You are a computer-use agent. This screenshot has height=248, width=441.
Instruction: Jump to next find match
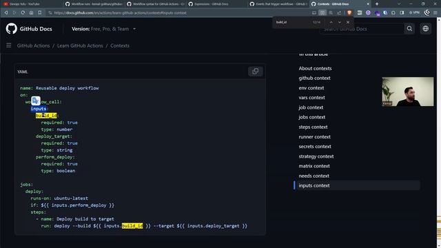point(340,22)
